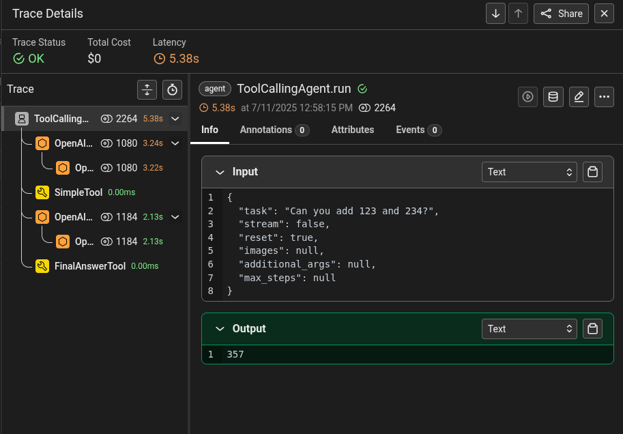Open the Output format Text dropdown

point(530,329)
